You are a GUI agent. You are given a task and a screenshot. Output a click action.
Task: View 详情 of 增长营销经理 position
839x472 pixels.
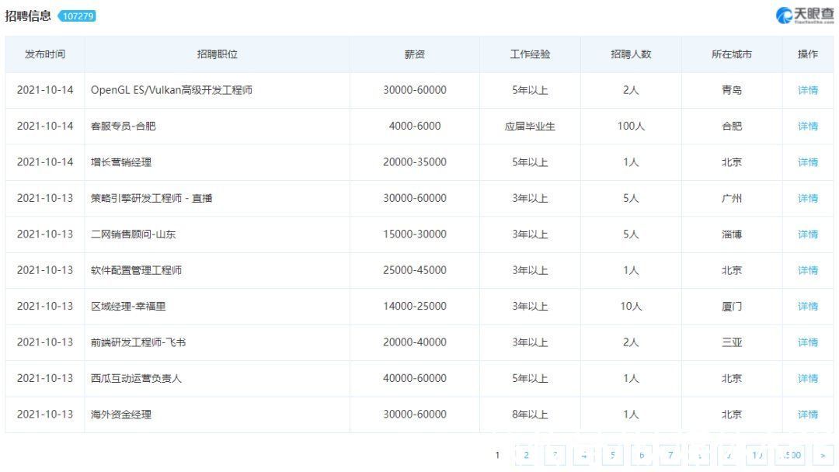pos(807,162)
